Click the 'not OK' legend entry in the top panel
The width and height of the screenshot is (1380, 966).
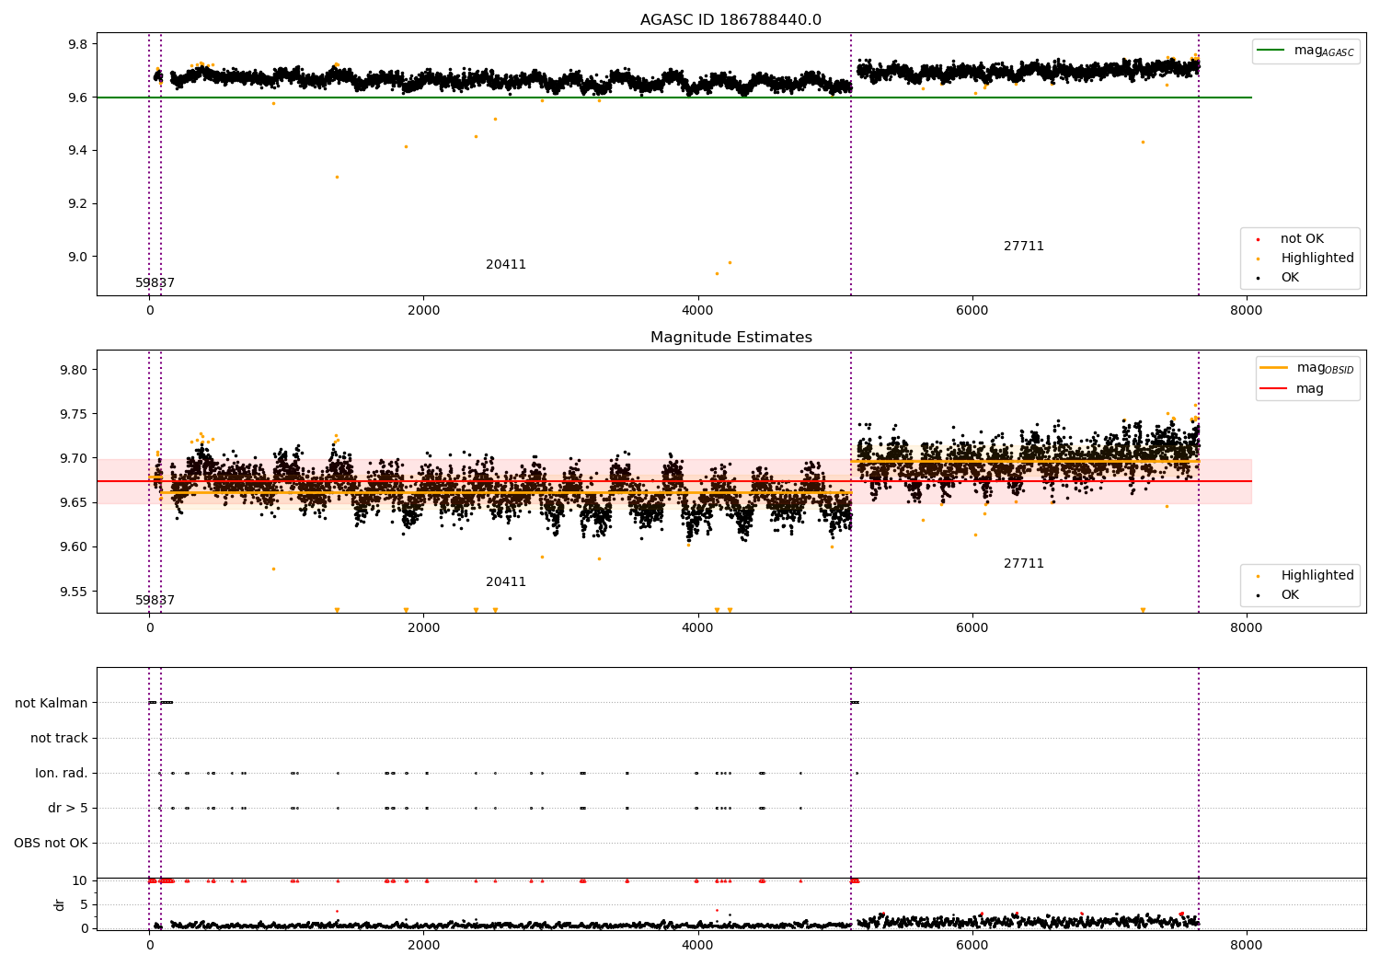tap(1302, 238)
